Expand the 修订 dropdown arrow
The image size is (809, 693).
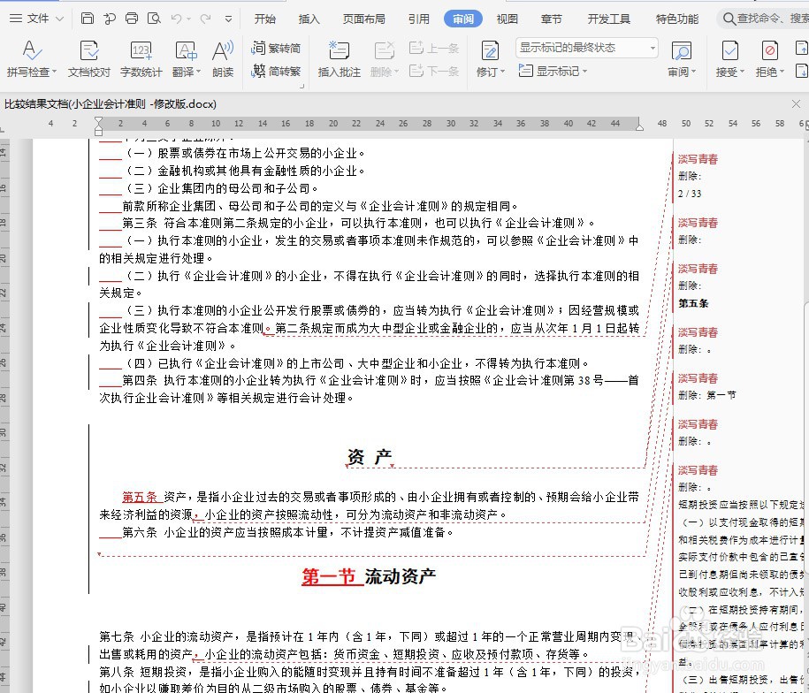502,72
